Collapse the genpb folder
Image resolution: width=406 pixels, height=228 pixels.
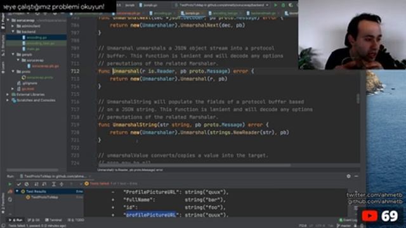pos(13,54)
